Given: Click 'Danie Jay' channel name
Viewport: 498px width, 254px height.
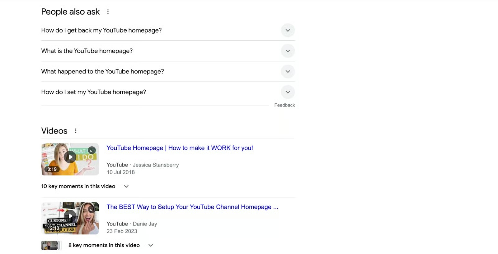Looking at the screenshot, I should [145, 224].
